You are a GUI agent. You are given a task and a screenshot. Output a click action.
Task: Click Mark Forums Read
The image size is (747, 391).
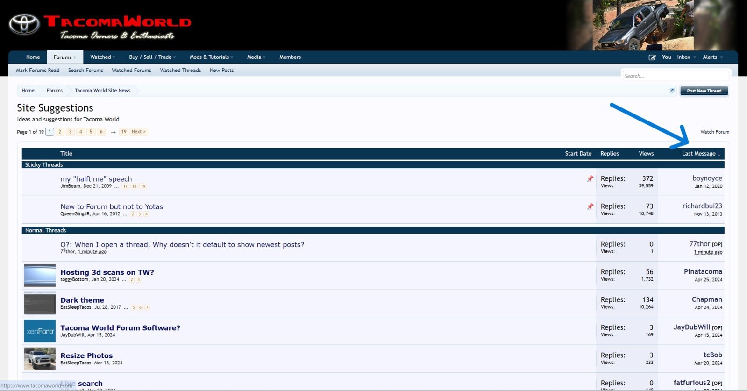click(x=38, y=71)
